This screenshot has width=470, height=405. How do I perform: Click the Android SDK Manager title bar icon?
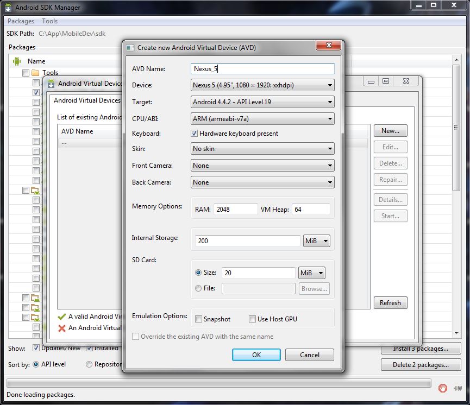(x=8, y=7)
